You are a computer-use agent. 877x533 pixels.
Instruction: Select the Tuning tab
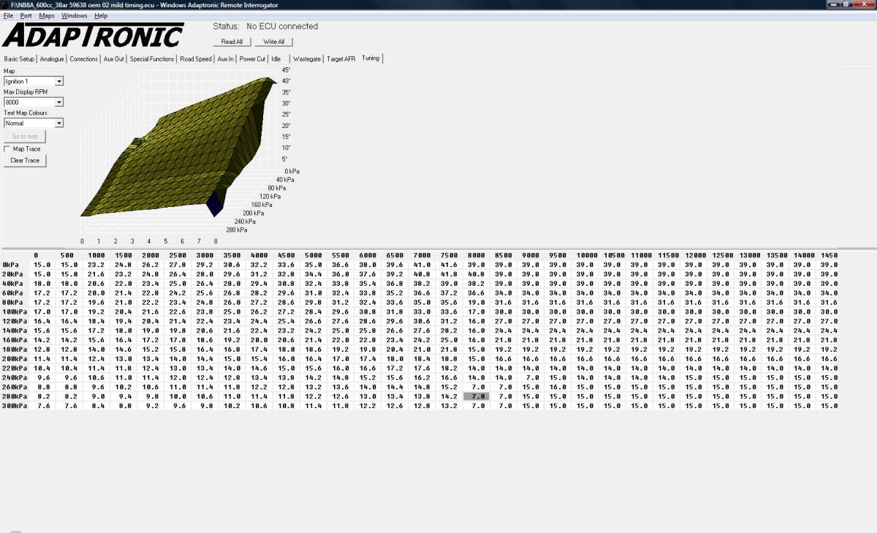tap(371, 58)
